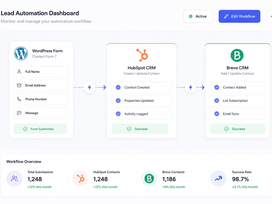
Task: Click +12% this month under Total Submissions
Action: tap(39, 187)
